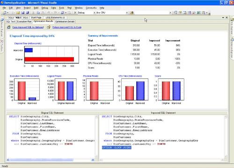
Task: Click the 'Logical Reads' row label in summary
Action: point(95,54)
